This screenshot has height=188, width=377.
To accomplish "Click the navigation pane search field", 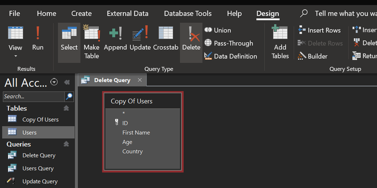I will [33, 96].
